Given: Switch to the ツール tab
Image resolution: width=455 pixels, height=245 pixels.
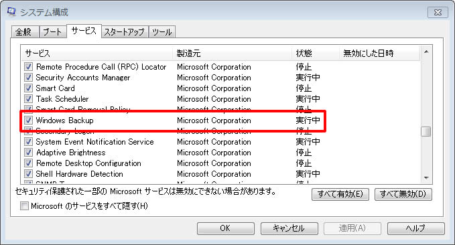Looking at the screenshot, I should [x=162, y=32].
